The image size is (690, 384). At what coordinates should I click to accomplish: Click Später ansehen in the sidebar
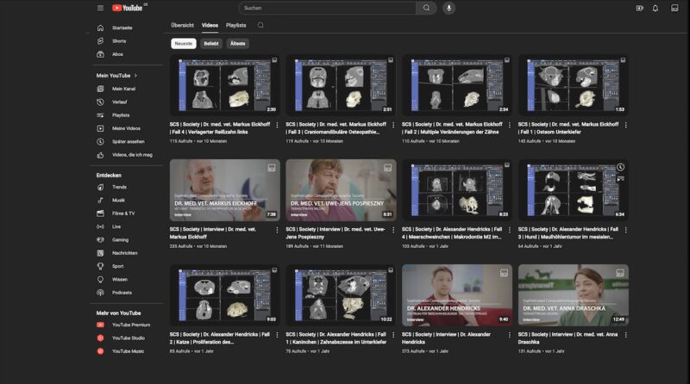128,141
